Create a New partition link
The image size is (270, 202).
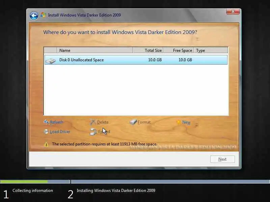(x=186, y=122)
